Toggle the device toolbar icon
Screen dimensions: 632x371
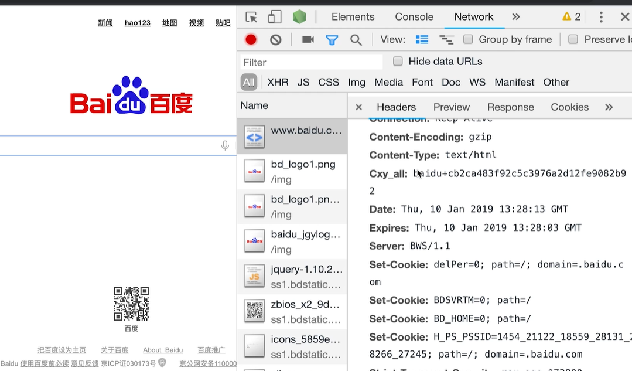(x=275, y=17)
